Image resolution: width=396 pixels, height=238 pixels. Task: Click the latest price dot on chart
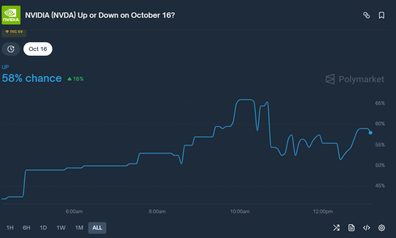click(370, 133)
